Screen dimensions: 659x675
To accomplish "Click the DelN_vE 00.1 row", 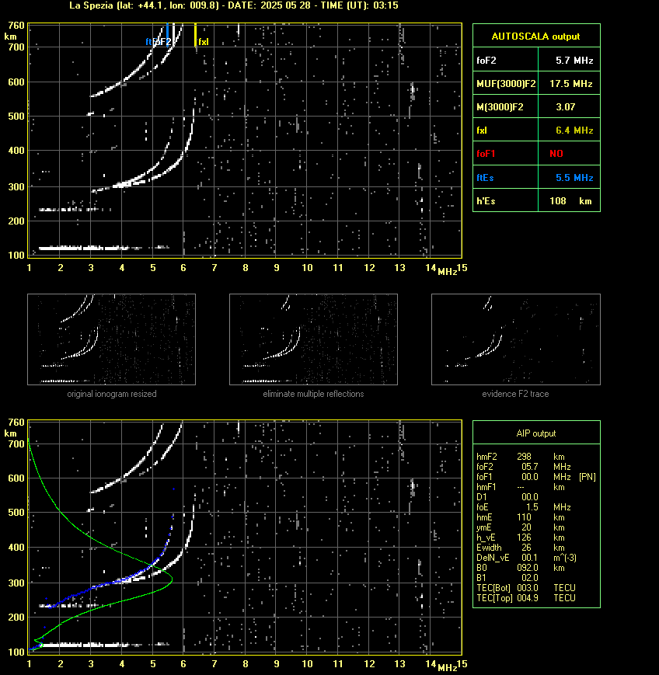I will 526,558.
